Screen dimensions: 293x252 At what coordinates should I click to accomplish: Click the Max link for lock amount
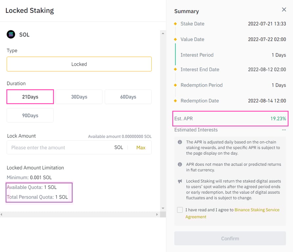141,147
